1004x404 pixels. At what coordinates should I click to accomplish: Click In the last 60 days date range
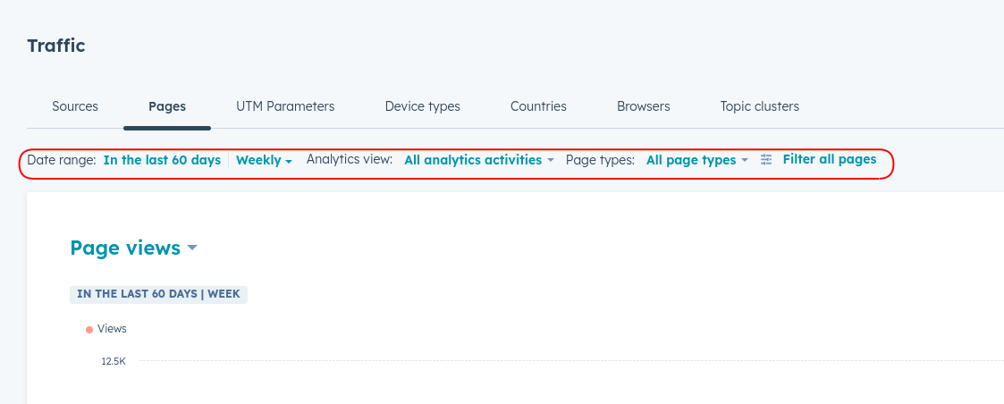coord(162,160)
